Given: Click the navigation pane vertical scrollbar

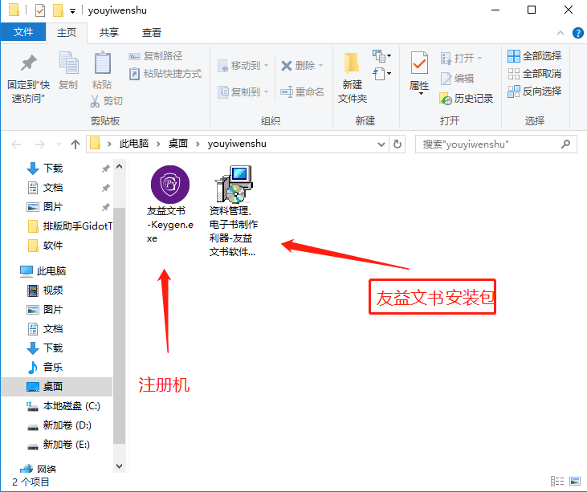Looking at the screenshot, I should click(x=119, y=321).
